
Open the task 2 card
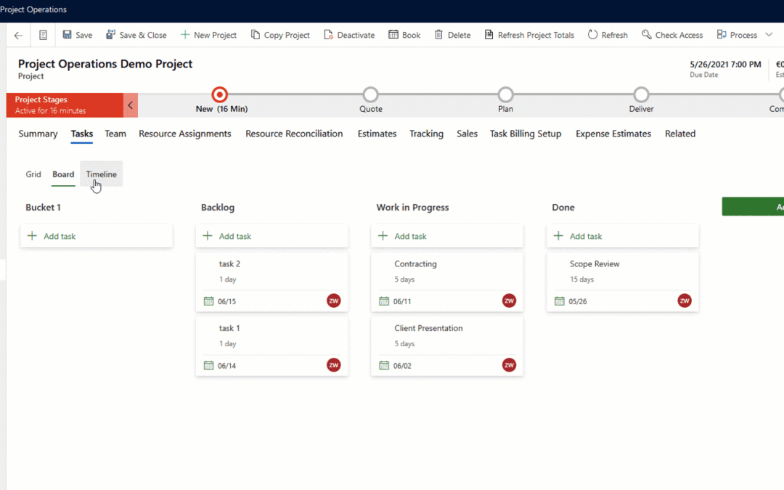[271, 282]
